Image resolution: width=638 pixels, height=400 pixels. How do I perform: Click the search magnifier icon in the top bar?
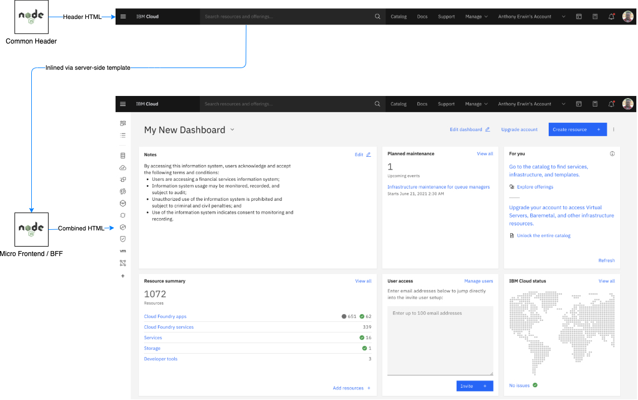[x=377, y=104]
